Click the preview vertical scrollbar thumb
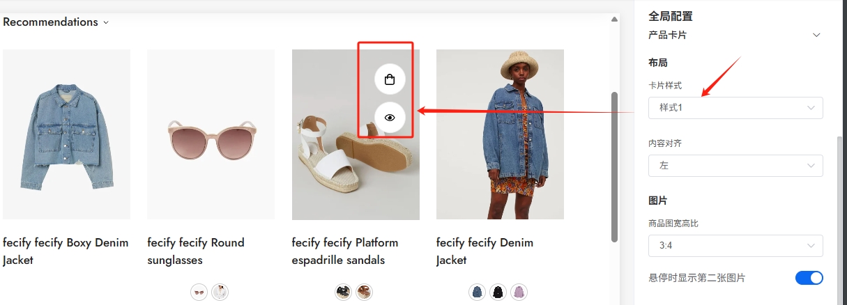The width and height of the screenshot is (847, 305). [614, 167]
